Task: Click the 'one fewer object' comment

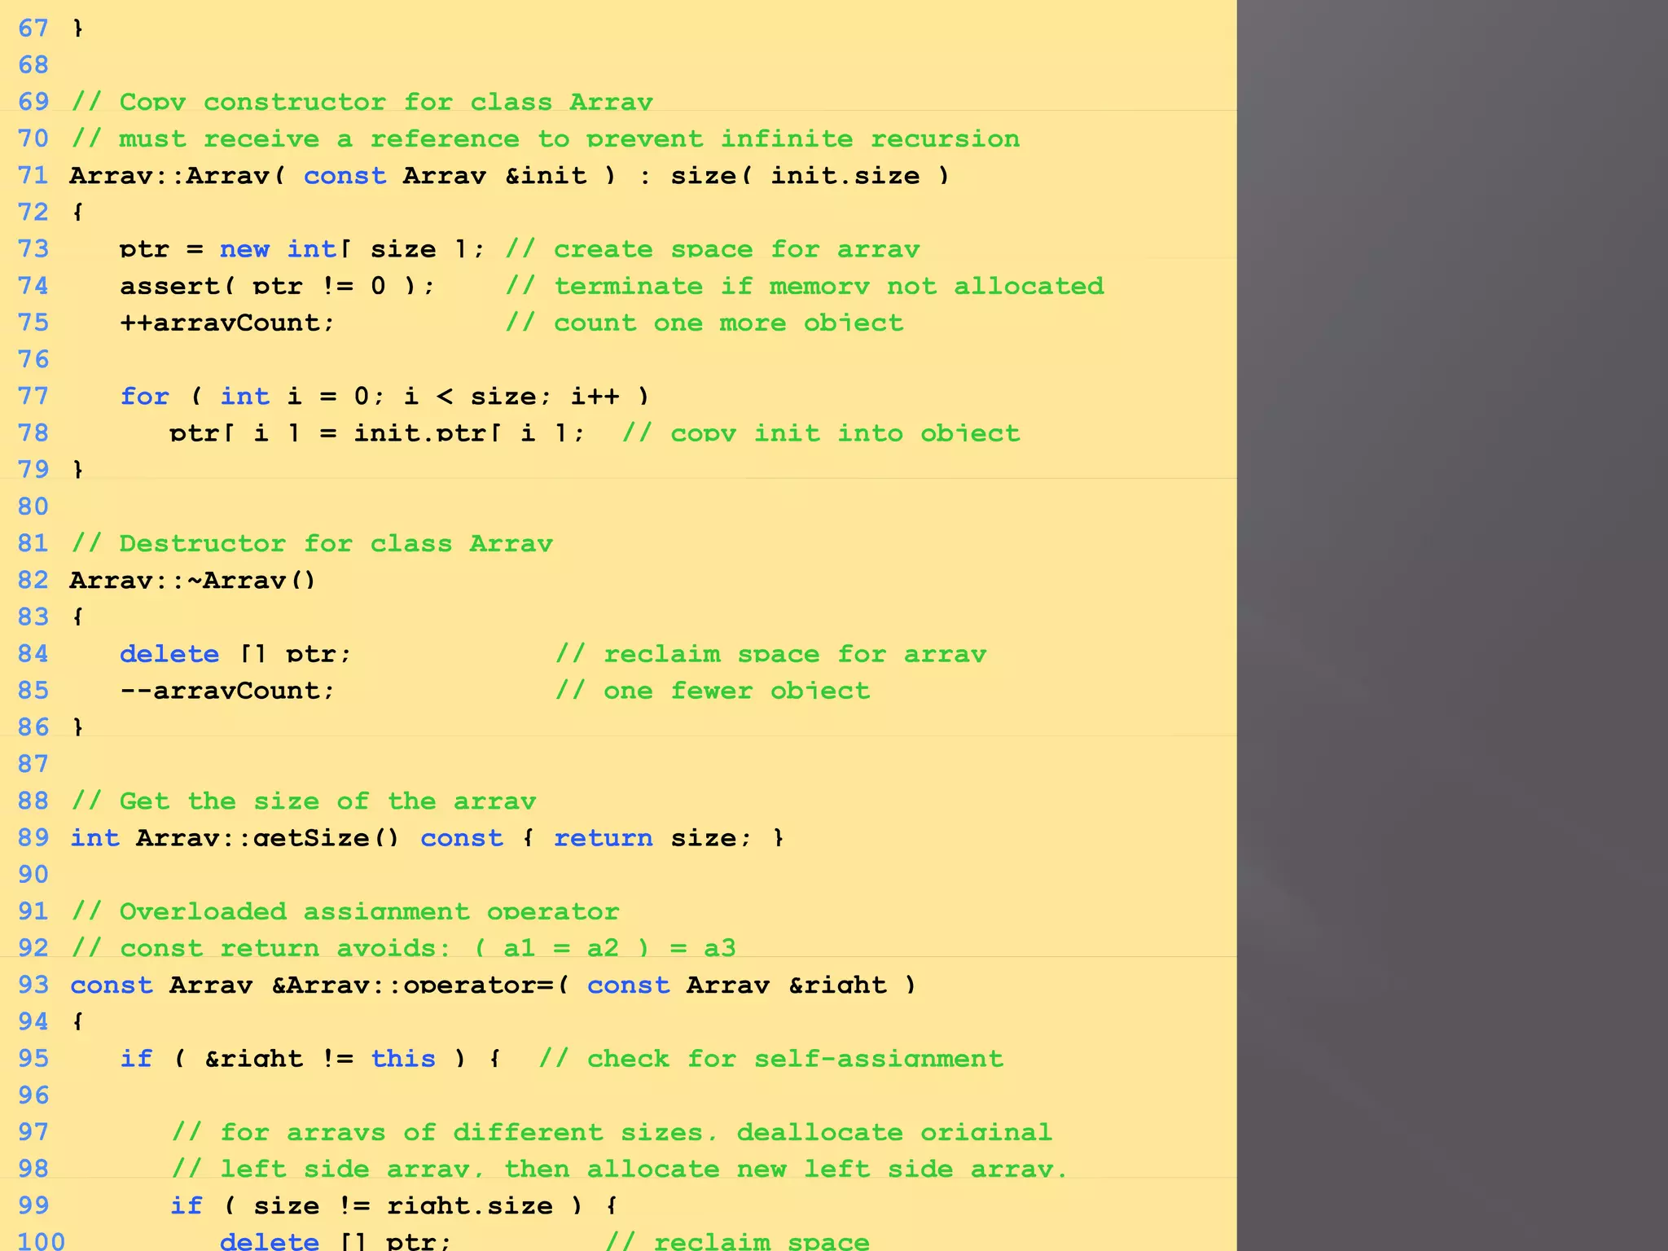Action: pyautogui.click(x=713, y=691)
